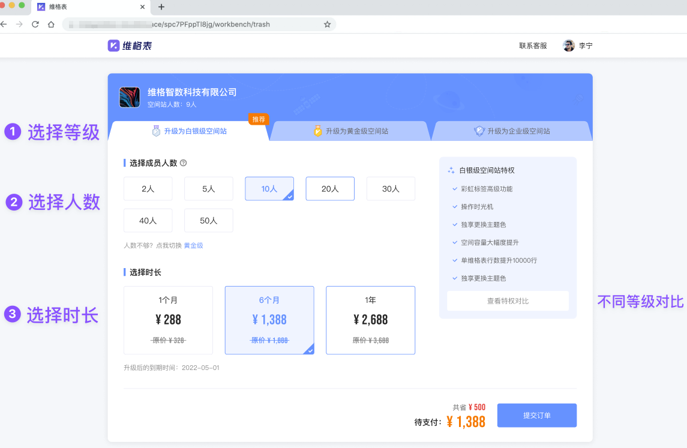687x448 pixels.
Task: Choose the 1个月 duration plan
Action: pyautogui.click(x=168, y=320)
